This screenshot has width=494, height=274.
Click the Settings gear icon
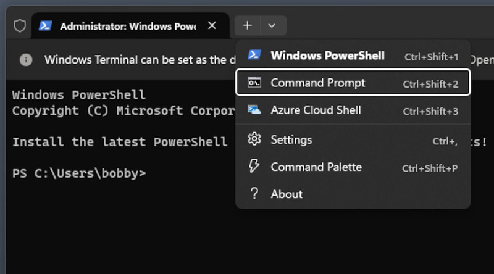[x=254, y=139]
